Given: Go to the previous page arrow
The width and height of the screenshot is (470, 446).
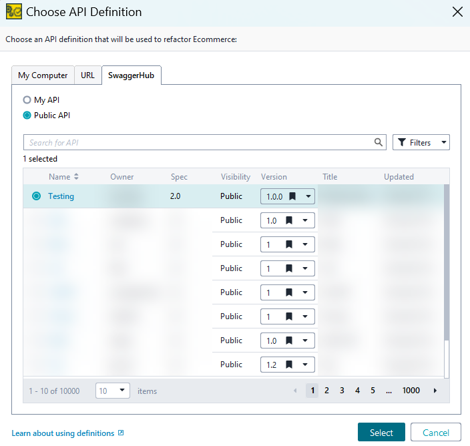Looking at the screenshot, I should point(295,391).
